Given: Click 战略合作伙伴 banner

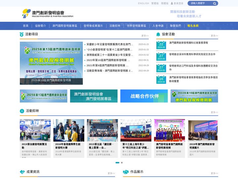Looking at the screenshot, I should click(x=144, y=96).
